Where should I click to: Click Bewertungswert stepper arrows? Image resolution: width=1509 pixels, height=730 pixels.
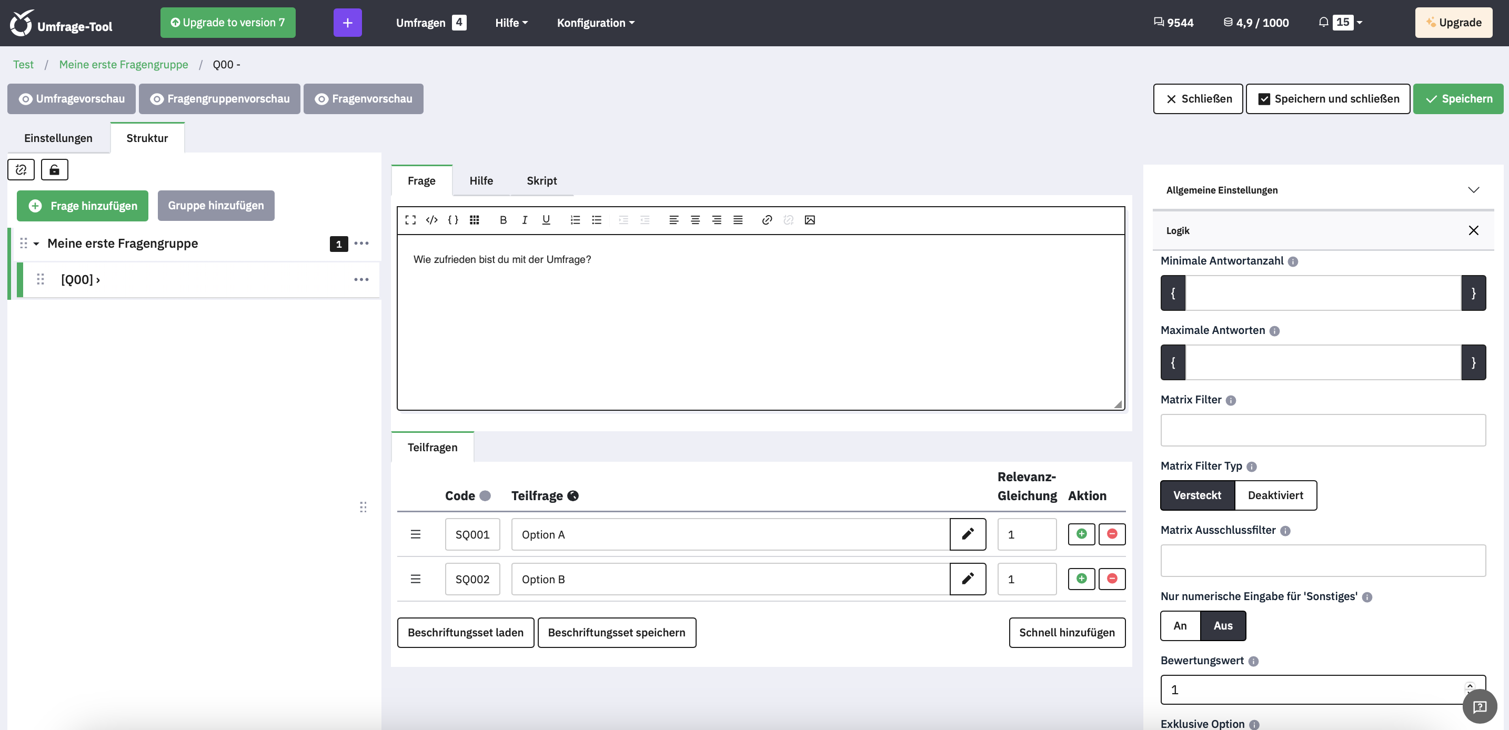click(1470, 690)
